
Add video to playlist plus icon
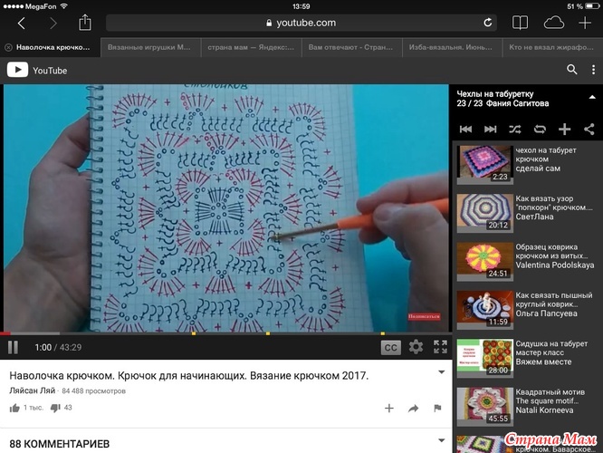click(x=388, y=408)
